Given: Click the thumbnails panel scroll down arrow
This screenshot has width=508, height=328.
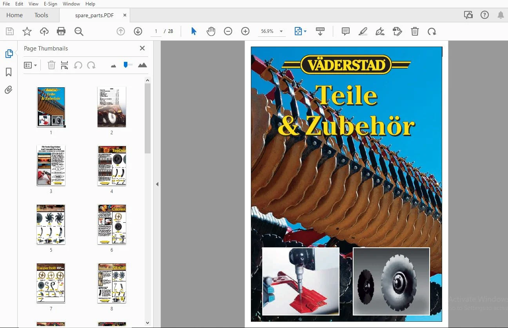Looking at the screenshot, I should 147,323.
